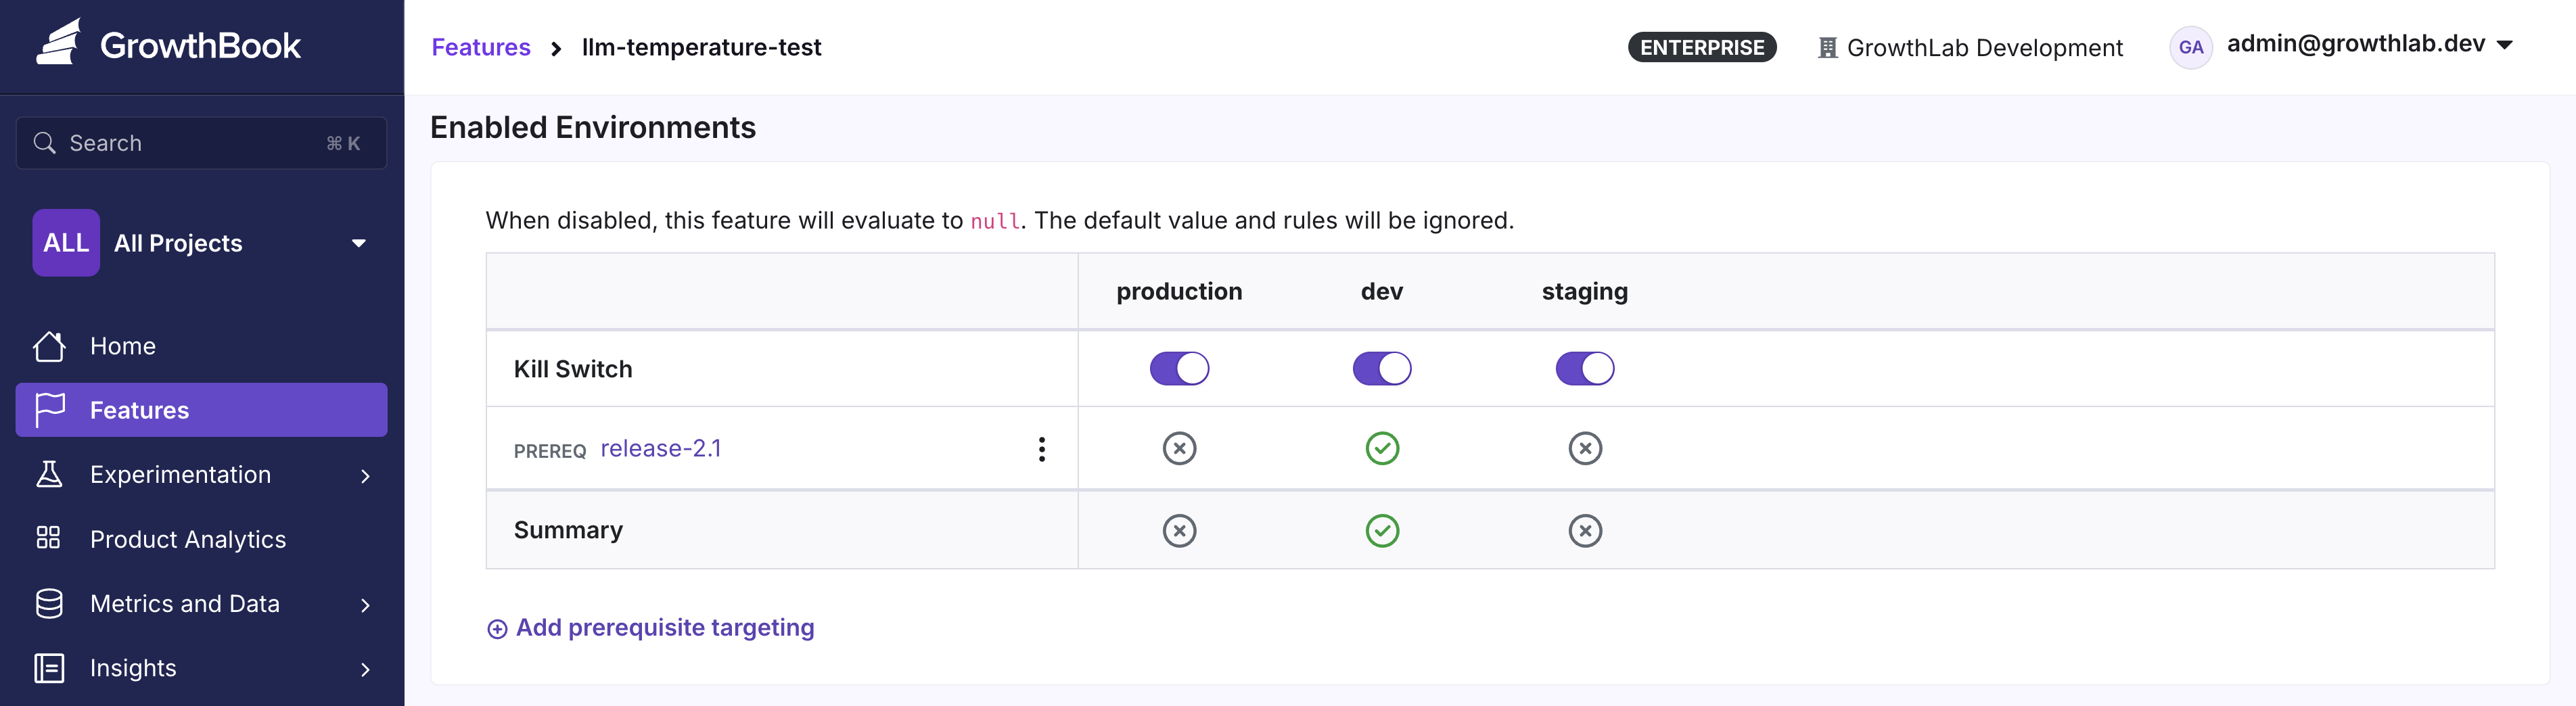The image size is (2576, 706).
Task: Click the Home house icon in sidebar
Action: click(49, 346)
